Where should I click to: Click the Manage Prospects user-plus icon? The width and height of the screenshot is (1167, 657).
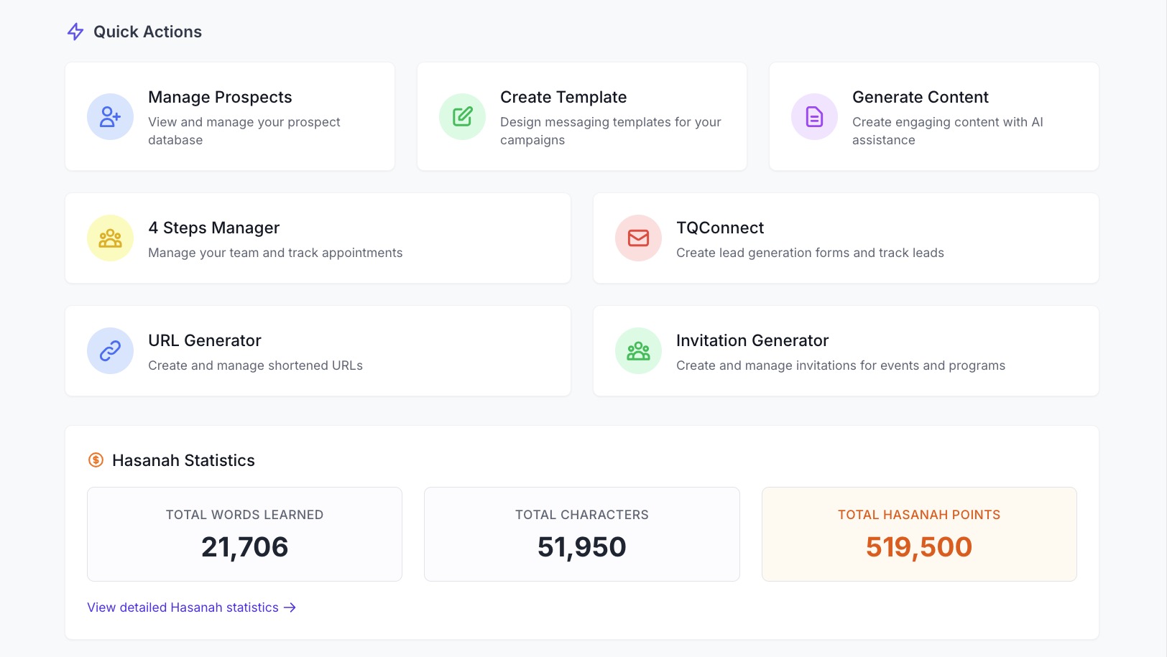coord(110,116)
